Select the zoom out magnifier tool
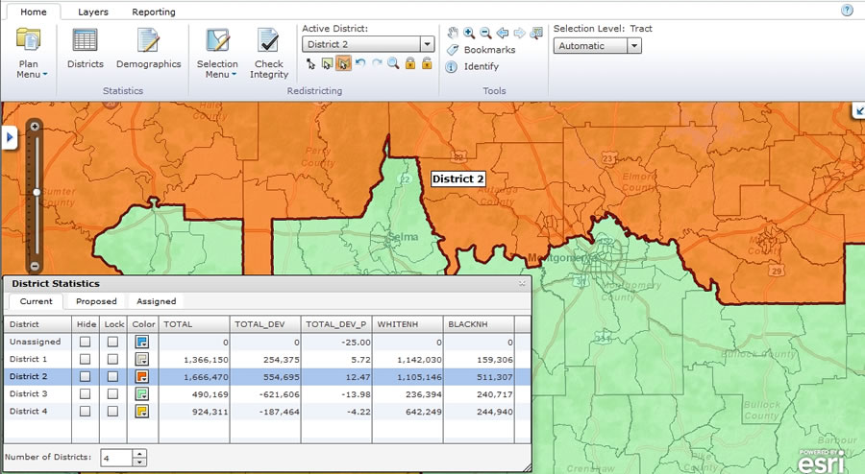 [x=485, y=33]
